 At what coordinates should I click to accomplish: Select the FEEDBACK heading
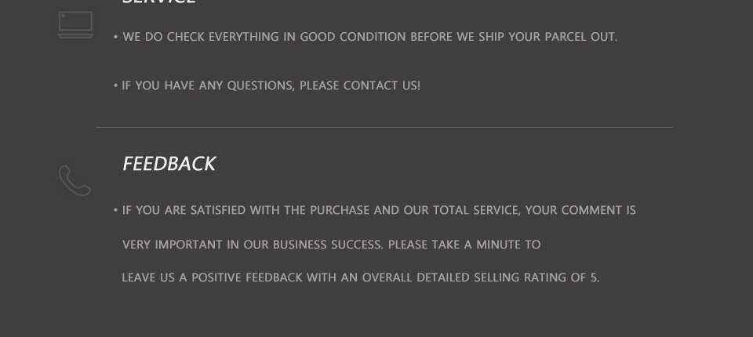point(169,164)
